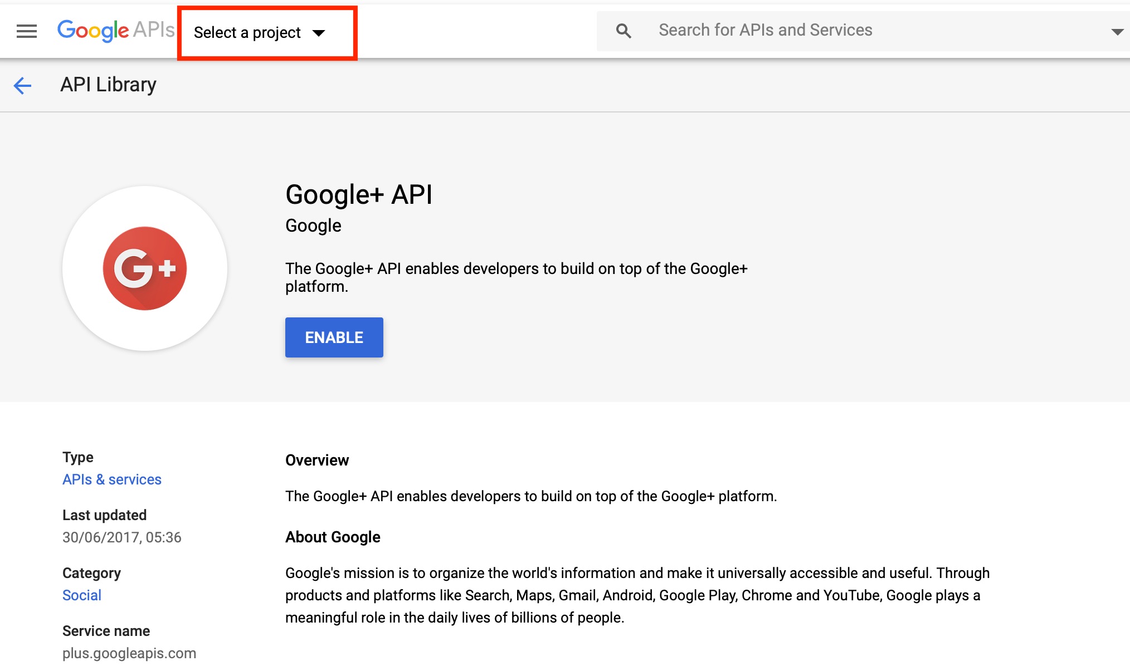The height and width of the screenshot is (666, 1130).
Task: Click the Type label
Action: pos(78,457)
